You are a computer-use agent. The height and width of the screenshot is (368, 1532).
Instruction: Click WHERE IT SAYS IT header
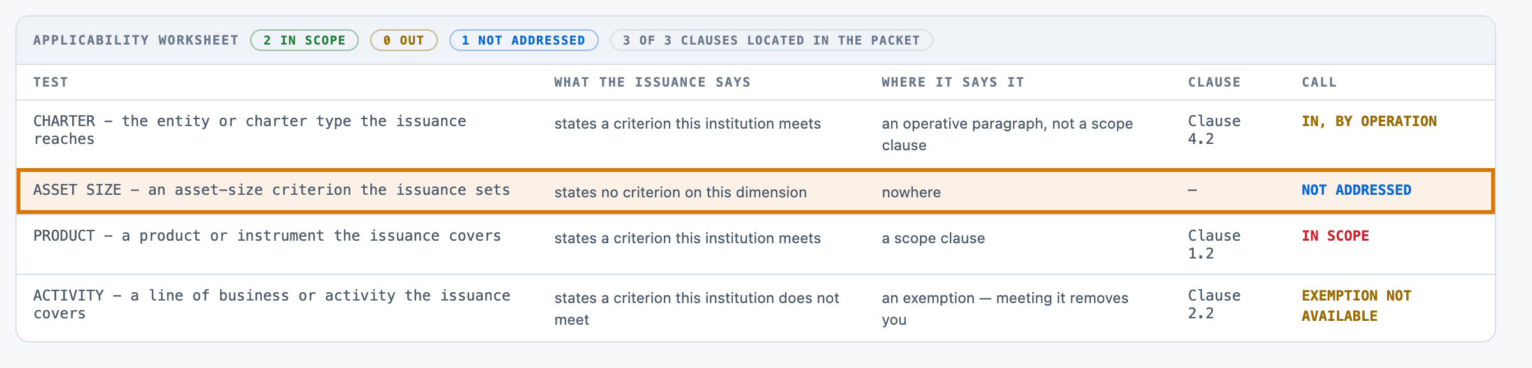[x=953, y=82]
